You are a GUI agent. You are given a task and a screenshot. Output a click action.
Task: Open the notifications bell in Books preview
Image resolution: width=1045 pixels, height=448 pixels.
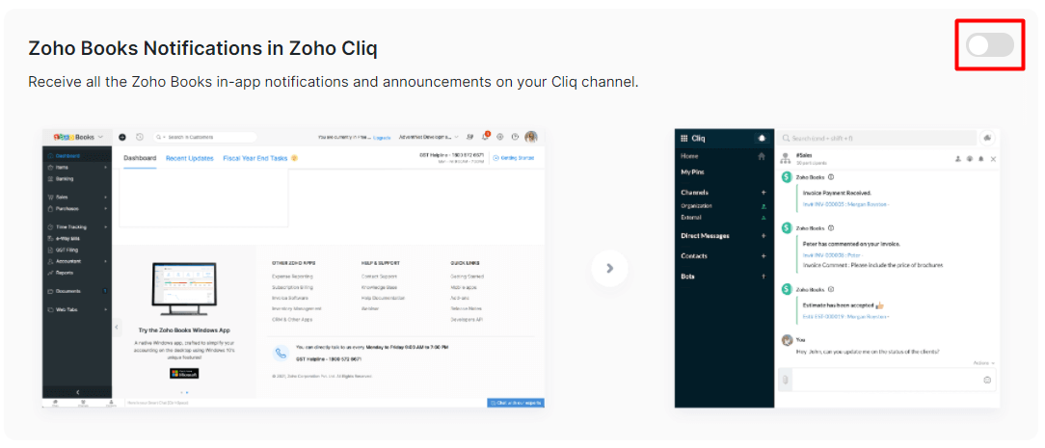click(x=485, y=137)
